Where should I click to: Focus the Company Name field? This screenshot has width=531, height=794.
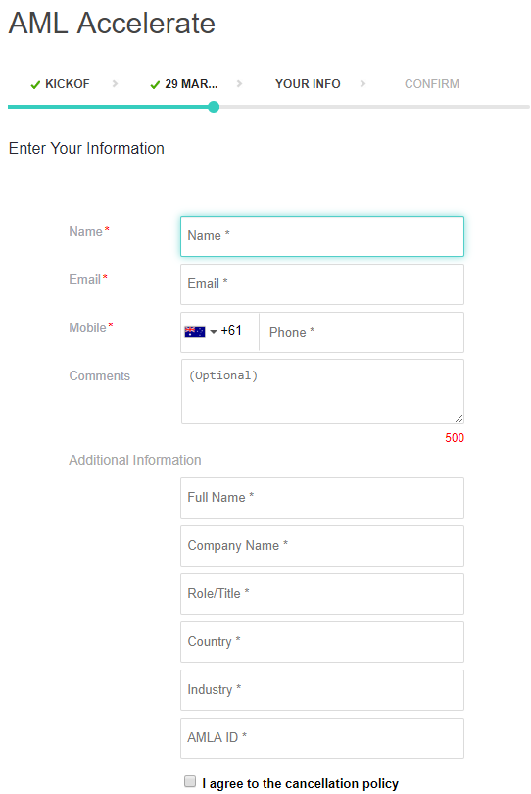click(322, 546)
